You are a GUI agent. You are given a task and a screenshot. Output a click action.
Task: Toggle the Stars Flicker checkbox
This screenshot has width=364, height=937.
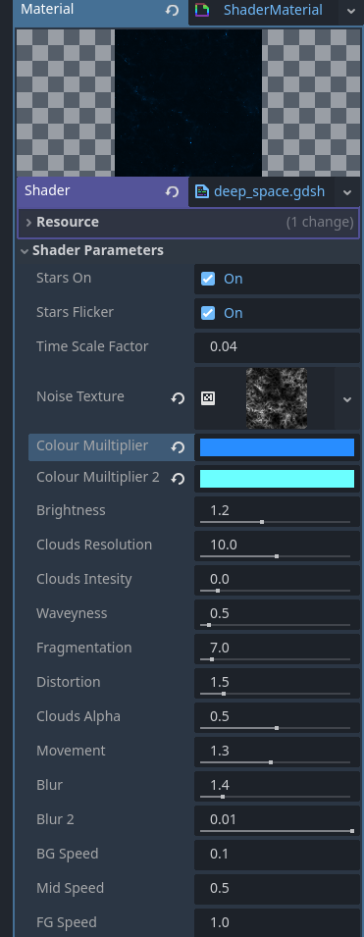click(x=207, y=313)
